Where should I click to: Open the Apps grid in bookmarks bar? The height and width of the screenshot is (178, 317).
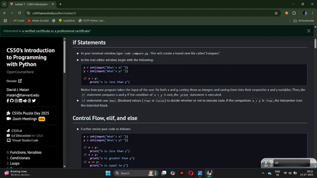pyautogui.click(x=5, y=20)
